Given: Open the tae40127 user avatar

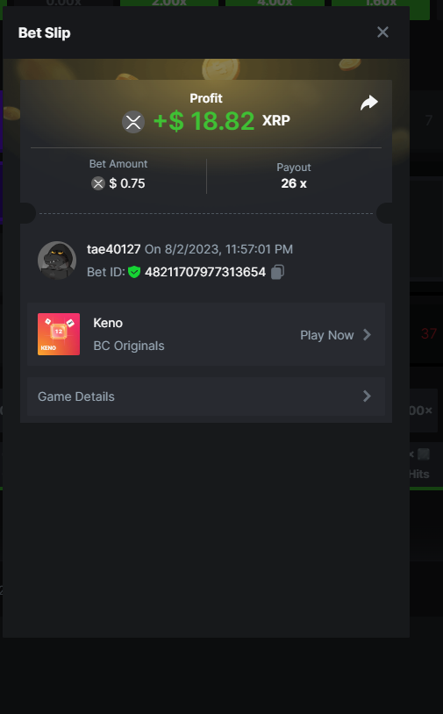Looking at the screenshot, I should (x=56, y=260).
